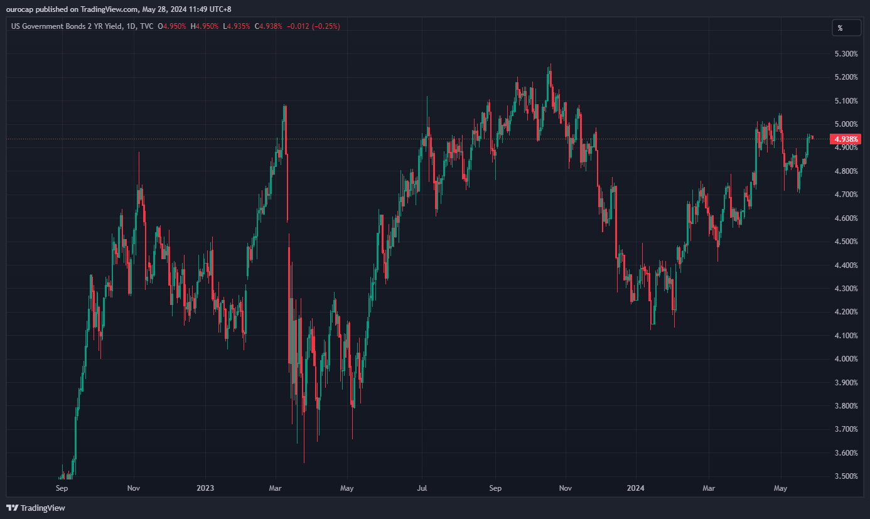
Task: Click the 5.300% price axis label
Action: point(846,54)
